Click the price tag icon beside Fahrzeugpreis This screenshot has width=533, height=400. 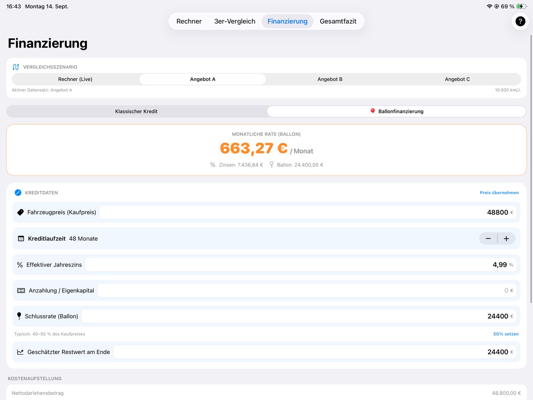coord(21,212)
